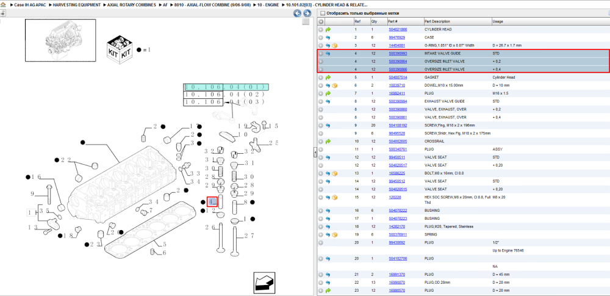The height and width of the screenshot is (296, 610).
Task: Select the CROSSRAIL description text
Action: [x=434, y=142]
